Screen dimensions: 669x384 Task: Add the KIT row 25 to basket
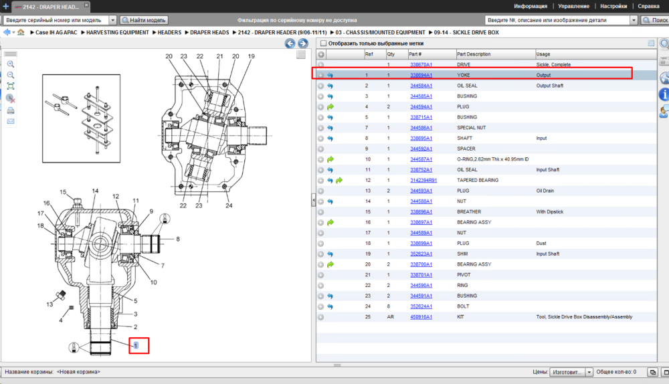[321, 317]
